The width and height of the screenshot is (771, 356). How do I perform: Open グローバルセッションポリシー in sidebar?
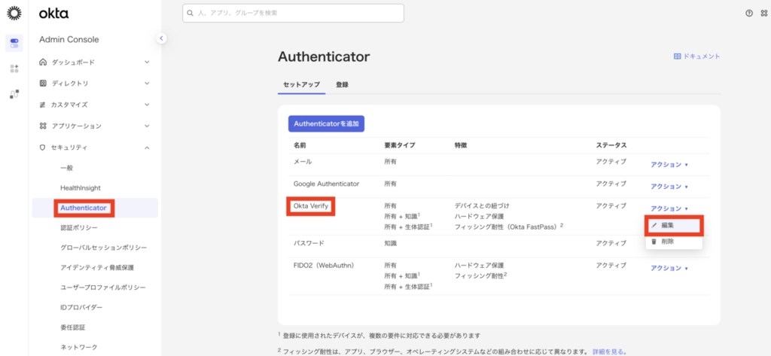coord(104,248)
